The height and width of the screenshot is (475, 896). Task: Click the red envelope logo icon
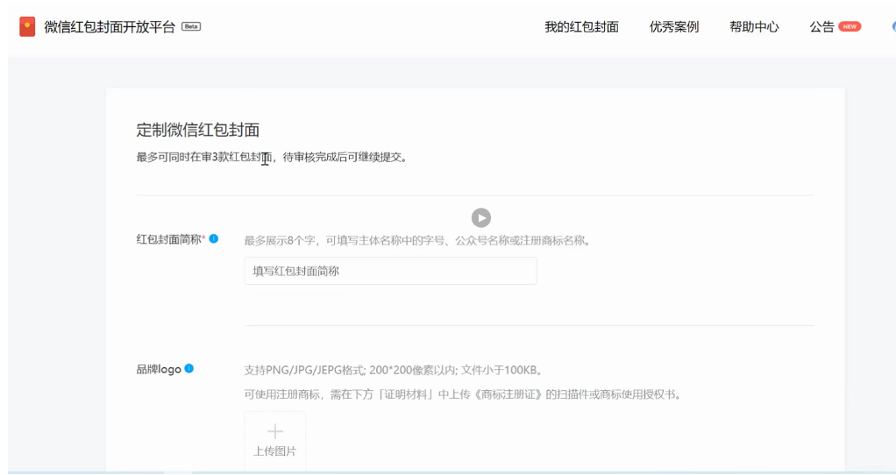tap(27, 26)
